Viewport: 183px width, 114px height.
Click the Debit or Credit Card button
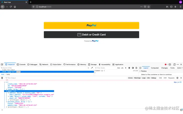pos(92,34)
